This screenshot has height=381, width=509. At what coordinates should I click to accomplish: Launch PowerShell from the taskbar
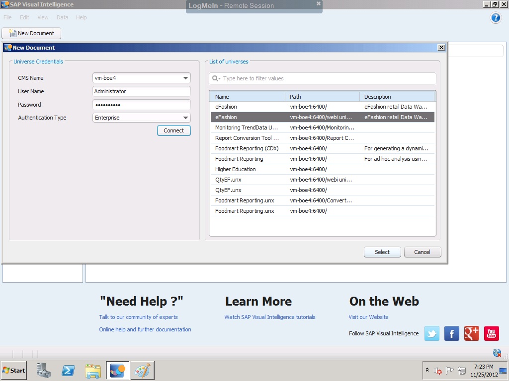68,370
